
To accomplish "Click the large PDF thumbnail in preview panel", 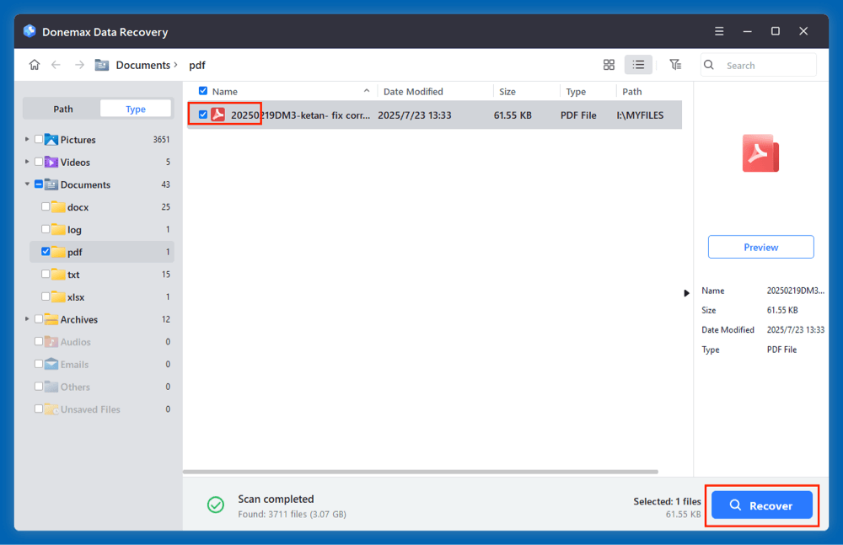I will click(760, 153).
